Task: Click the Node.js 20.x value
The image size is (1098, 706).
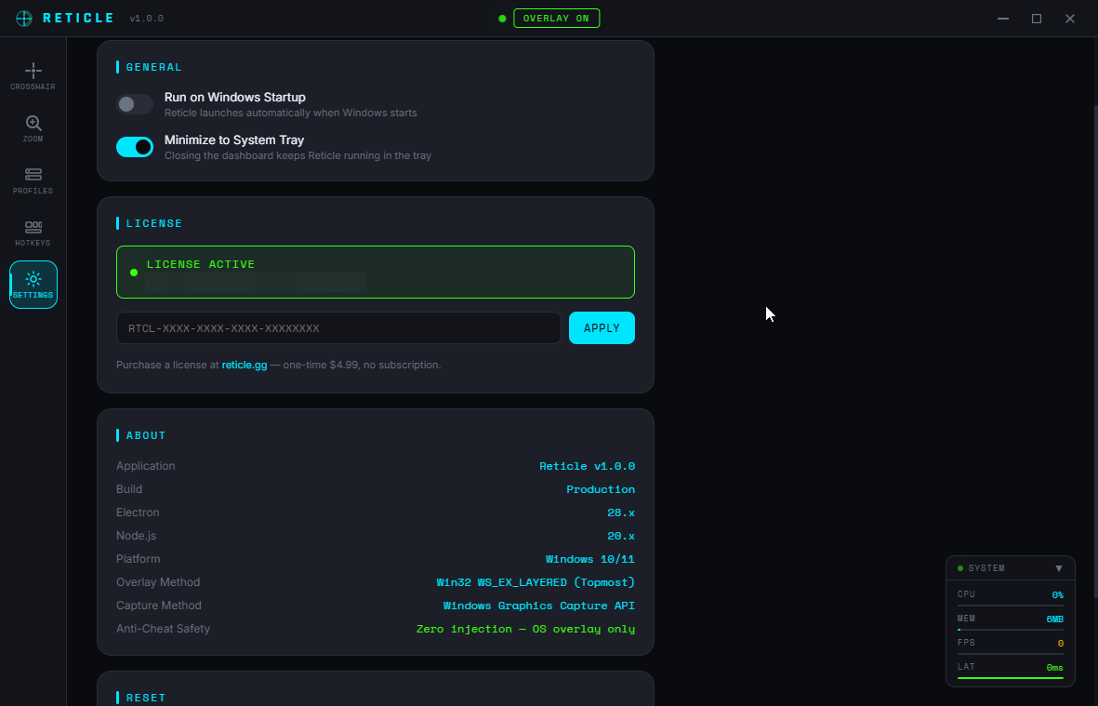Action: coord(621,536)
